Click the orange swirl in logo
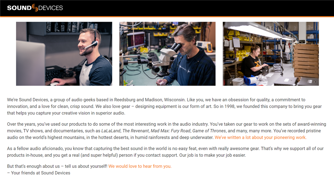Screen dimensions: 334x180 click(x=35, y=8)
